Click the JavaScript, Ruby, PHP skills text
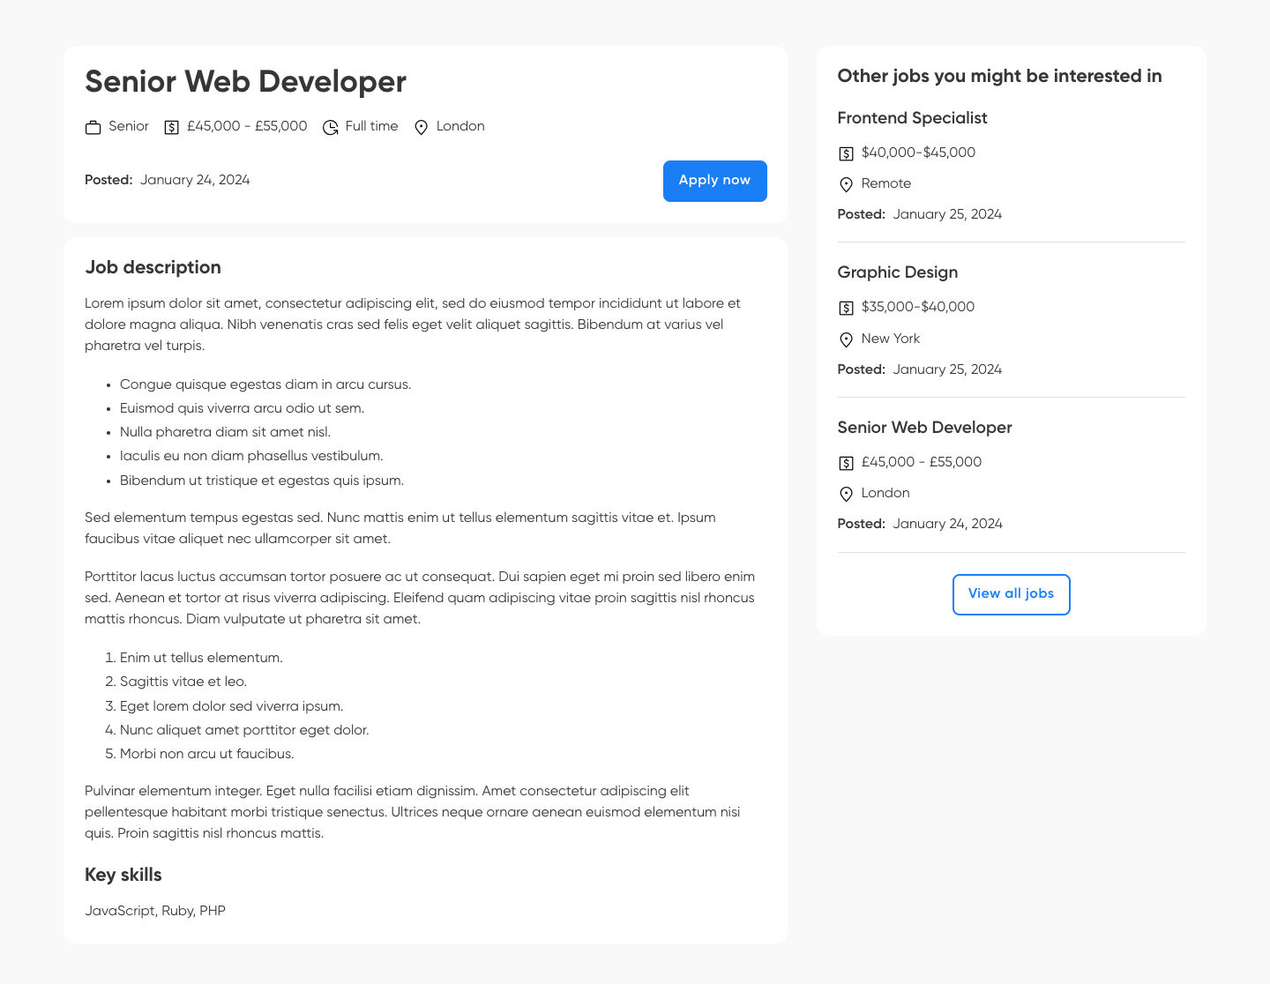The width and height of the screenshot is (1270, 984). [x=155, y=911]
